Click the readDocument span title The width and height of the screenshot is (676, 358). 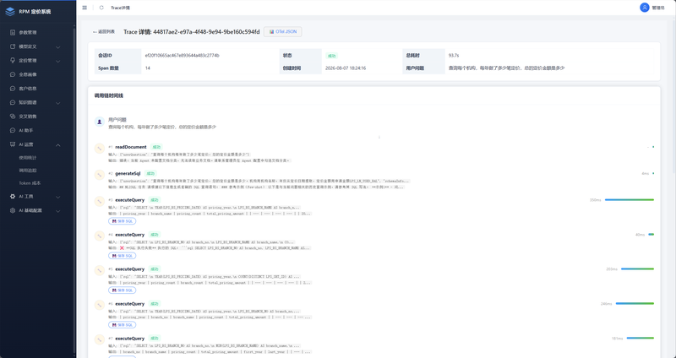(131, 147)
